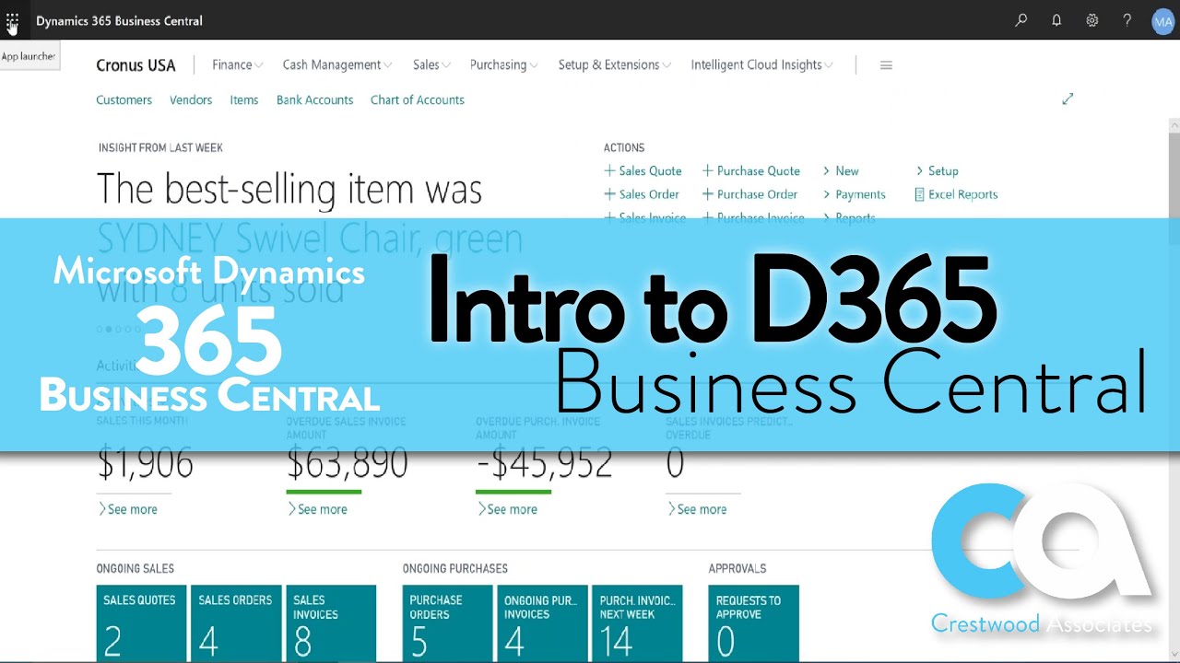
Task: Open the notifications bell icon
Action: point(1056,20)
